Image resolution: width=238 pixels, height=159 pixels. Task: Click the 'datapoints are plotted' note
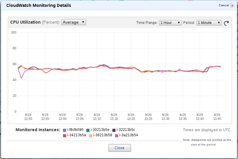pyautogui.click(x=207, y=142)
